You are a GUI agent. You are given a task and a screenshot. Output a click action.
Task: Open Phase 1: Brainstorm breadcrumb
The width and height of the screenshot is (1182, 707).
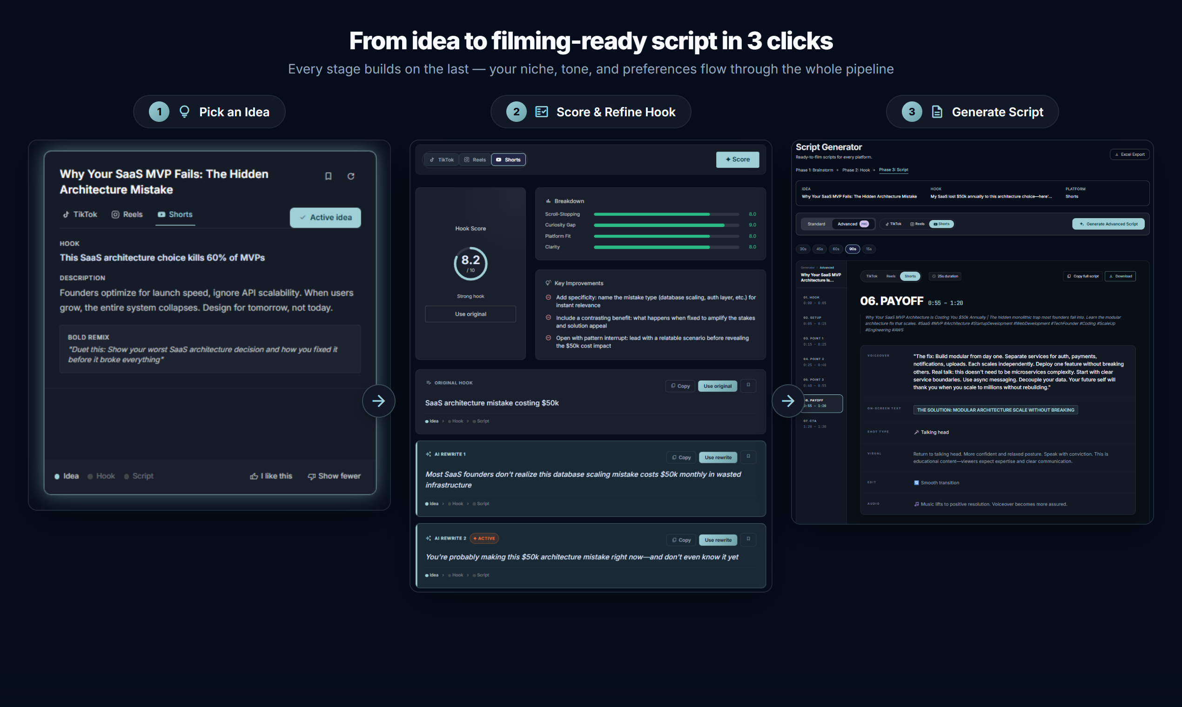tap(814, 170)
